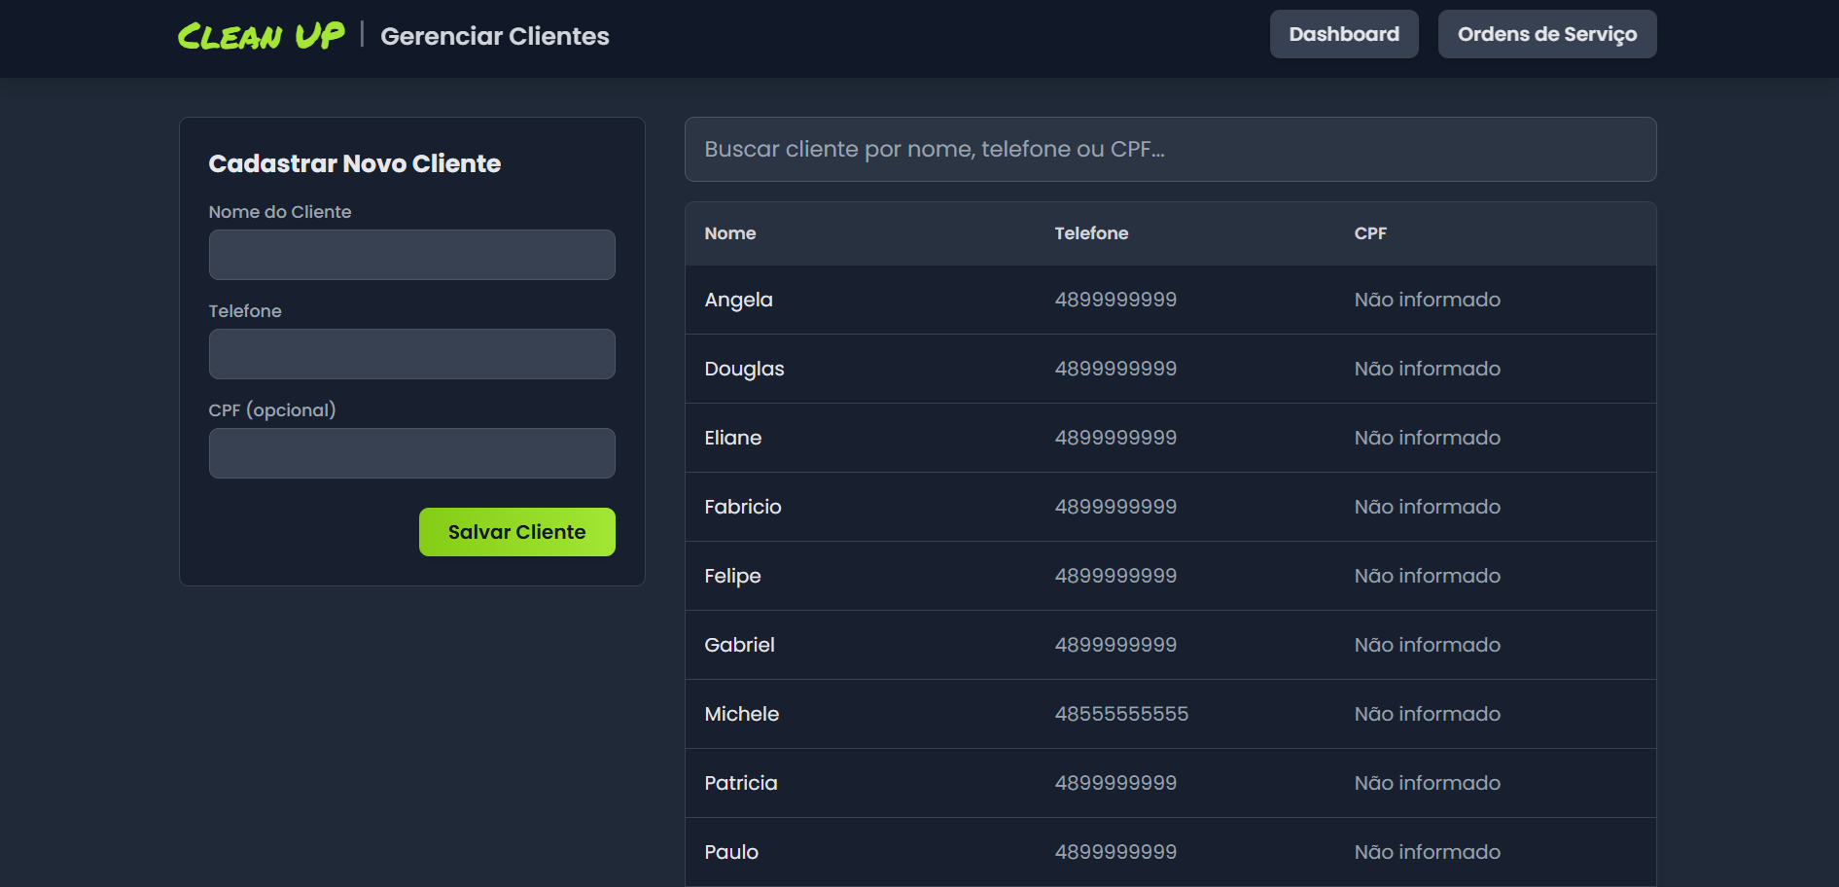Click Patricia's Não informado CPF cell

(1428, 783)
